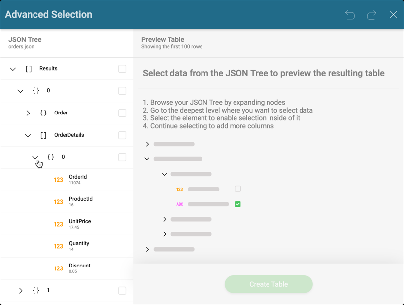Expand node 1 in the JSON tree
This screenshot has height=305, width=404.
coord(21,291)
